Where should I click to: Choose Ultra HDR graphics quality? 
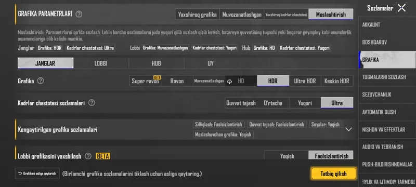tap(305, 81)
